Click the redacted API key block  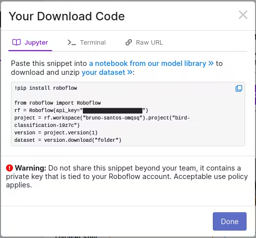click(113, 111)
